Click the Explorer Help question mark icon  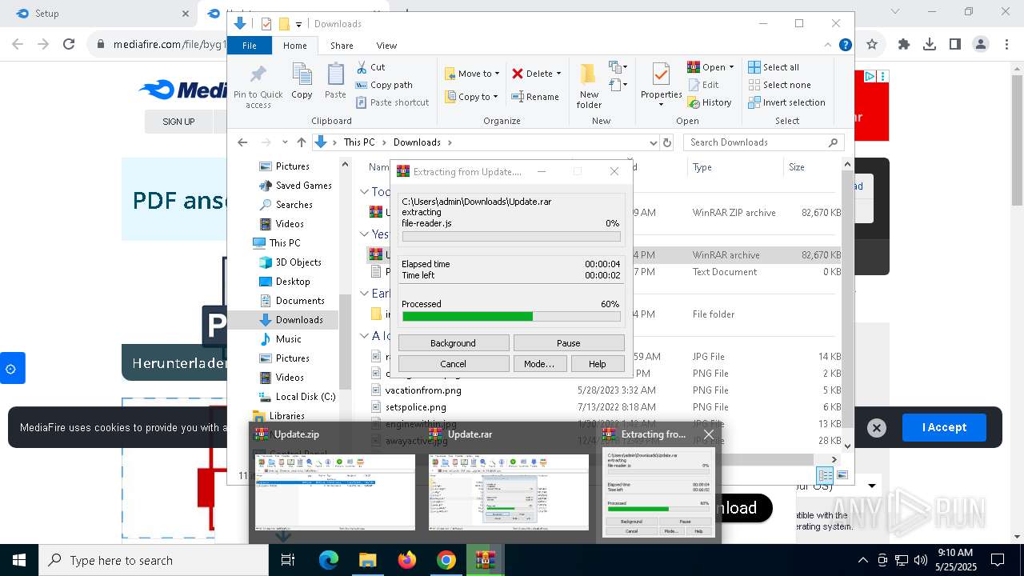coord(845,46)
